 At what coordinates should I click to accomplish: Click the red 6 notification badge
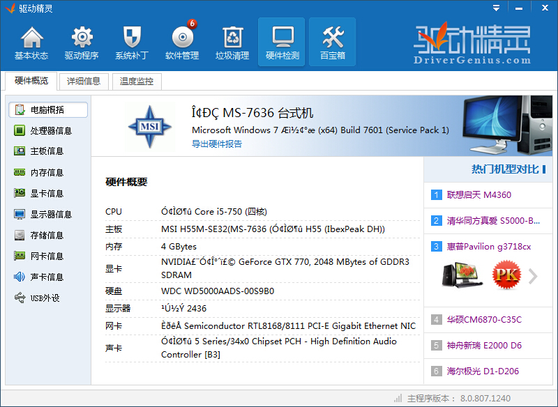click(193, 24)
